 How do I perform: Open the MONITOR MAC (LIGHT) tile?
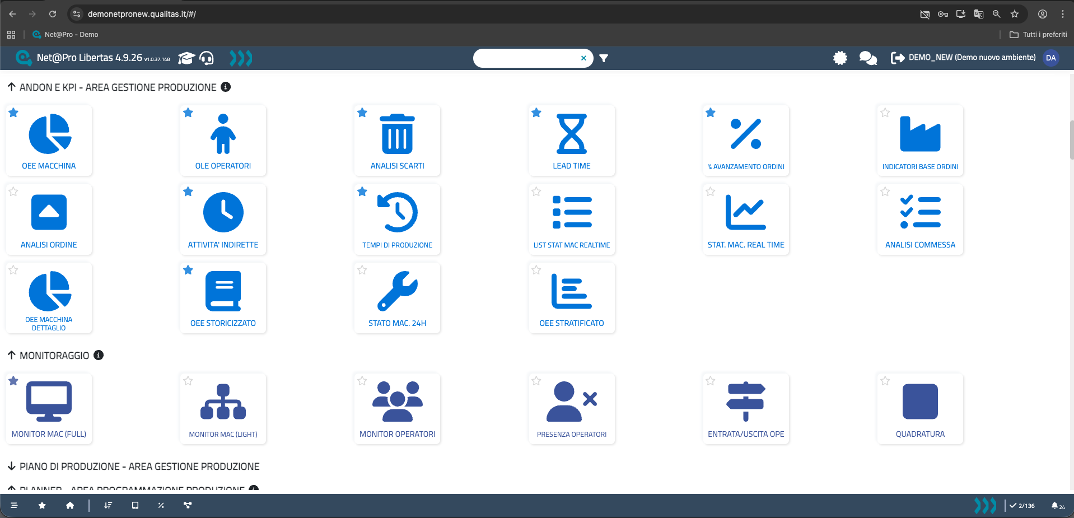223,409
